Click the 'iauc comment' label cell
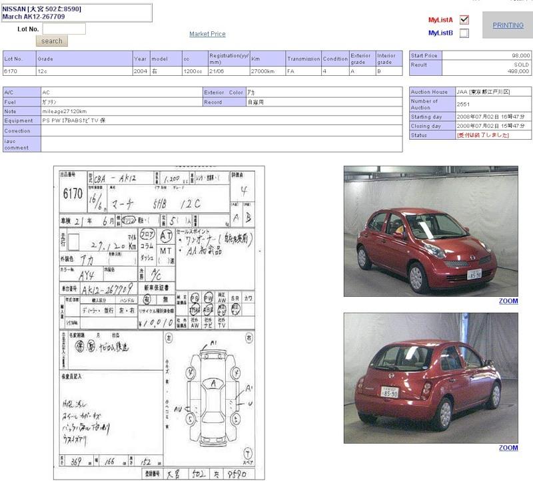 (x=22, y=144)
